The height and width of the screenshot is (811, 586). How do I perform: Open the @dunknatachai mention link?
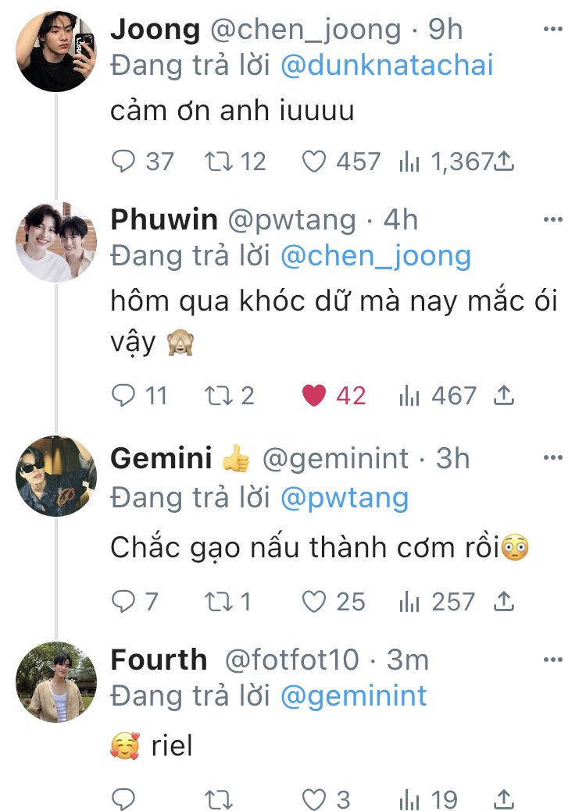click(x=386, y=65)
